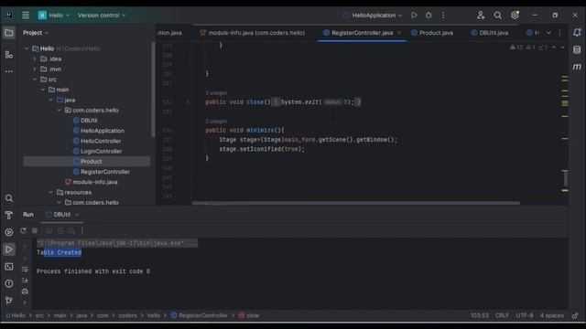This screenshot has width=586, height=329.
Task: Select Product in project tree
Action: 87,162
